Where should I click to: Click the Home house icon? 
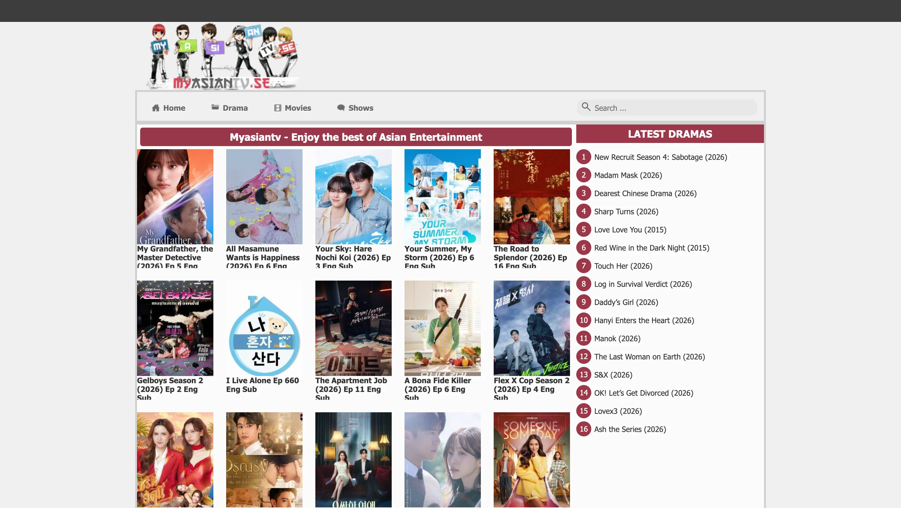(156, 108)
